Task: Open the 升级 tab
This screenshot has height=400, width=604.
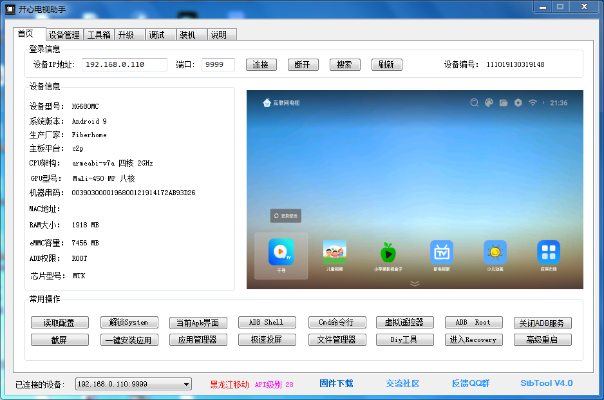Action: click(x=130, y=35)
